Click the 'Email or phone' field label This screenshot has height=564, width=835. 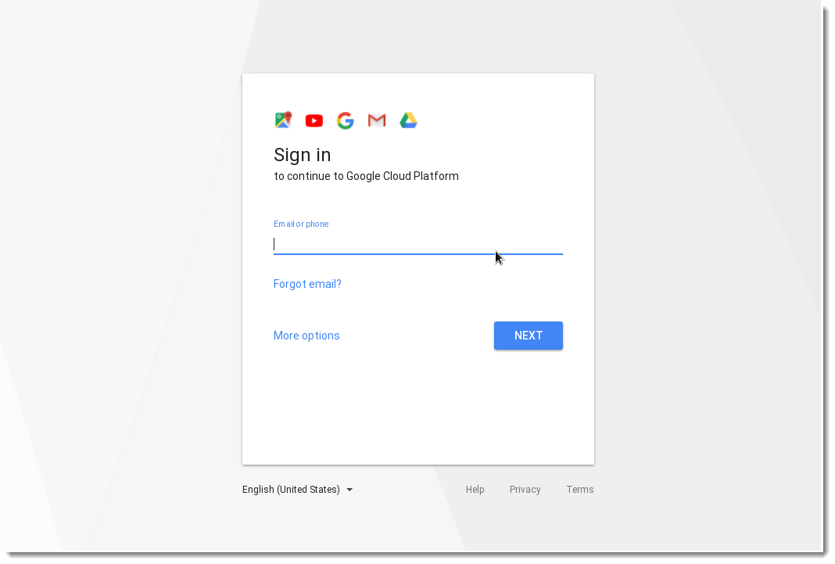click(301, 225)
